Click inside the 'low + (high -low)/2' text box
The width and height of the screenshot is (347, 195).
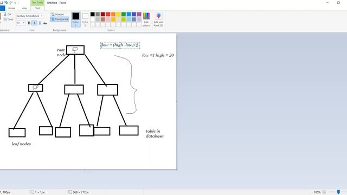(120, 45)
